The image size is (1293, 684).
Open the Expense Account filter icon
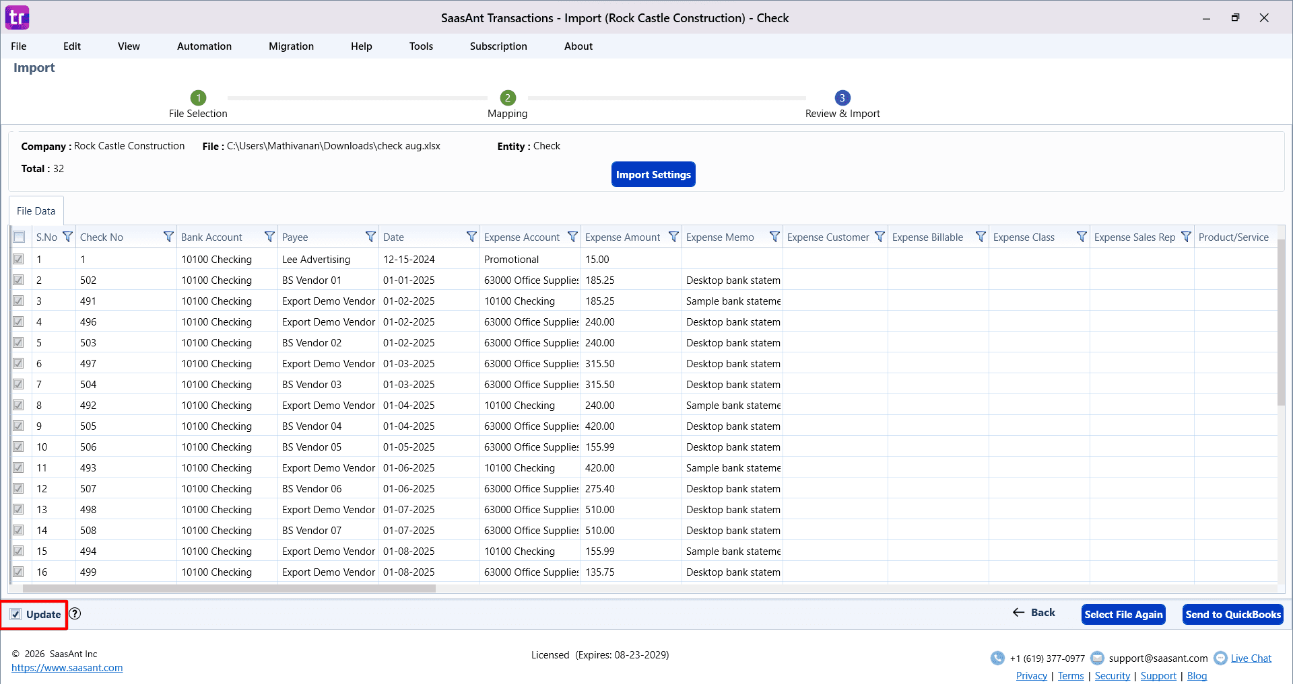[x=572, y=237]
